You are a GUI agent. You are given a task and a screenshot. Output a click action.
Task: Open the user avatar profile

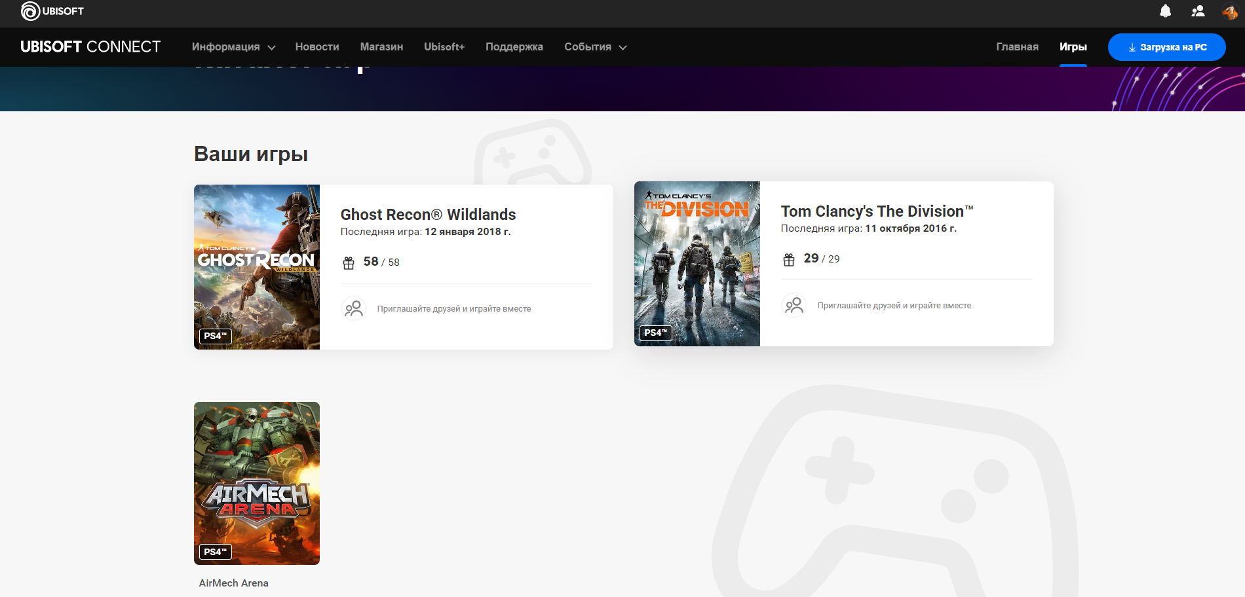click(x=1229, y=11)
